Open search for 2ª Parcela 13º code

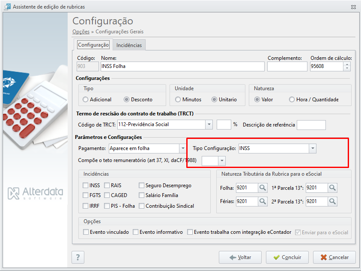click(332, 201)
